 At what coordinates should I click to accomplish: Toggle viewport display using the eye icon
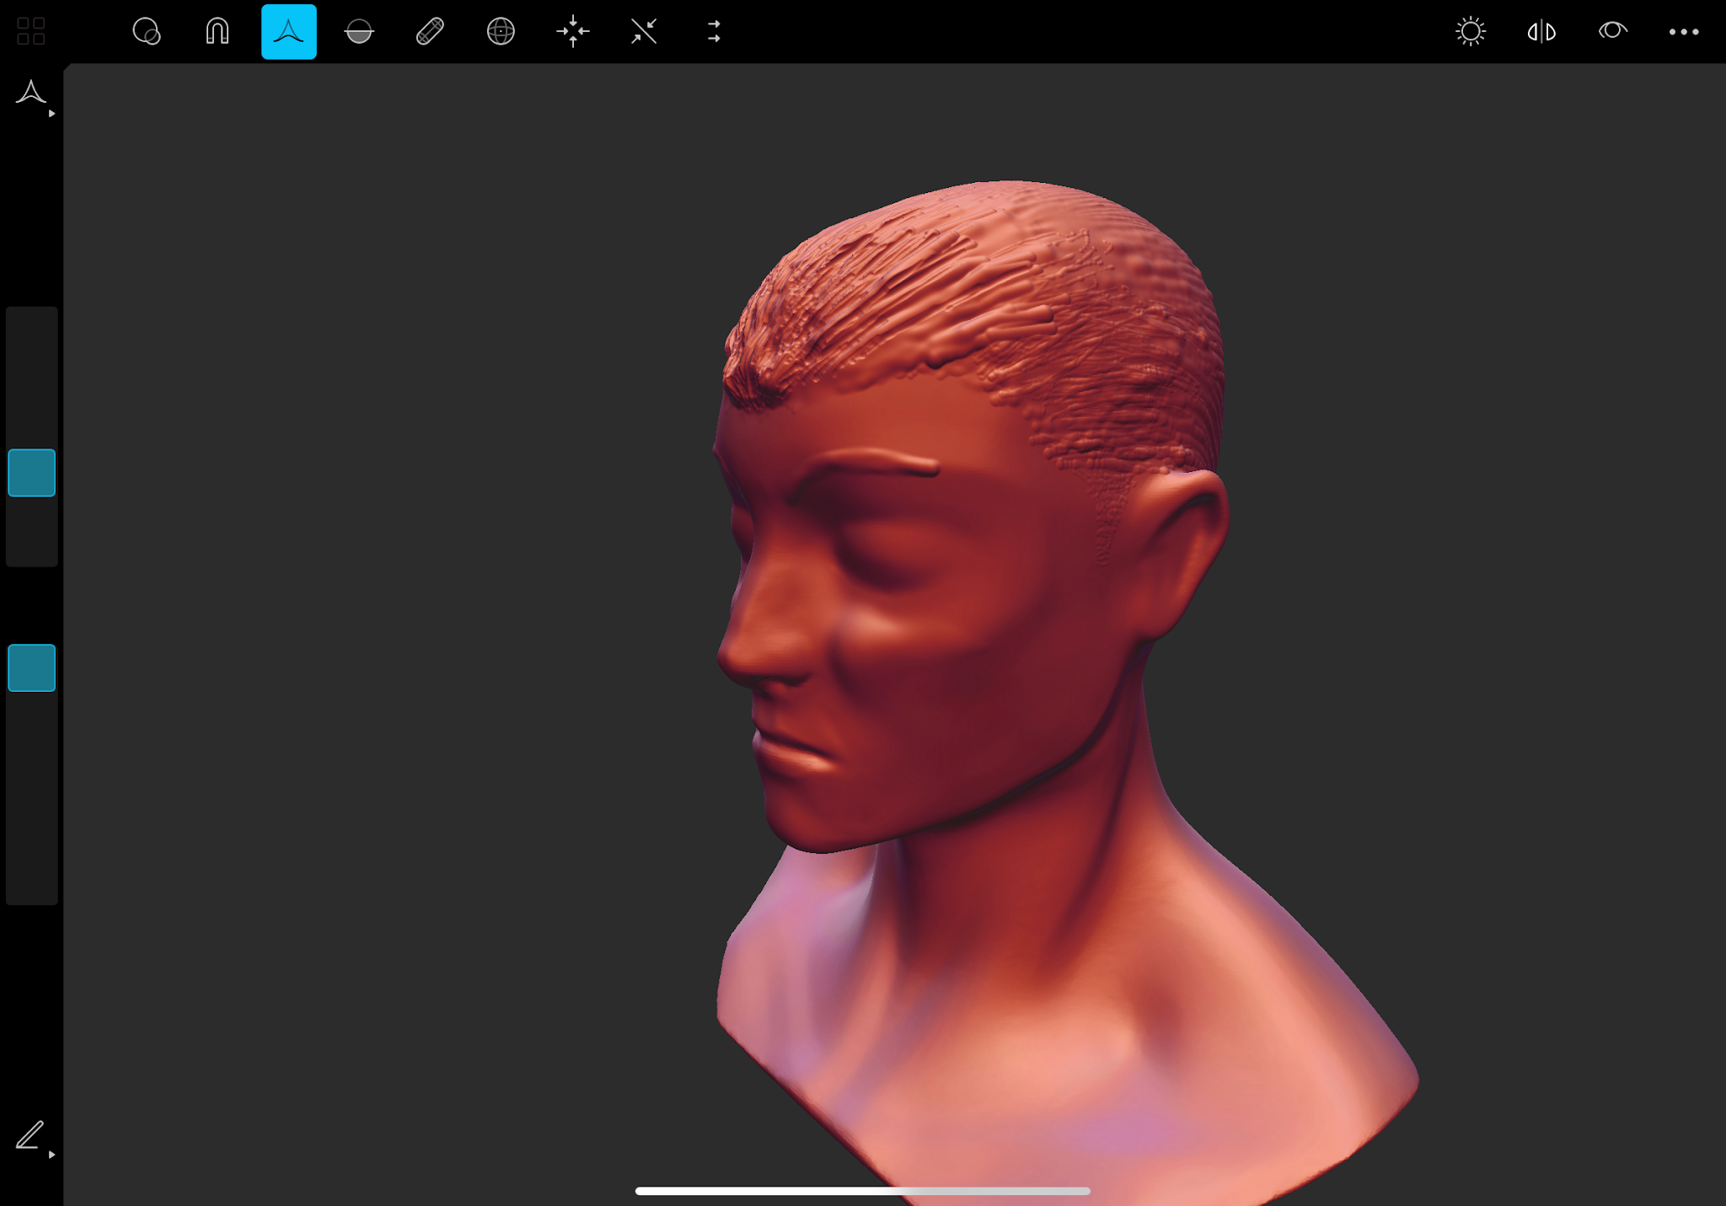[x=1611, y=31]
